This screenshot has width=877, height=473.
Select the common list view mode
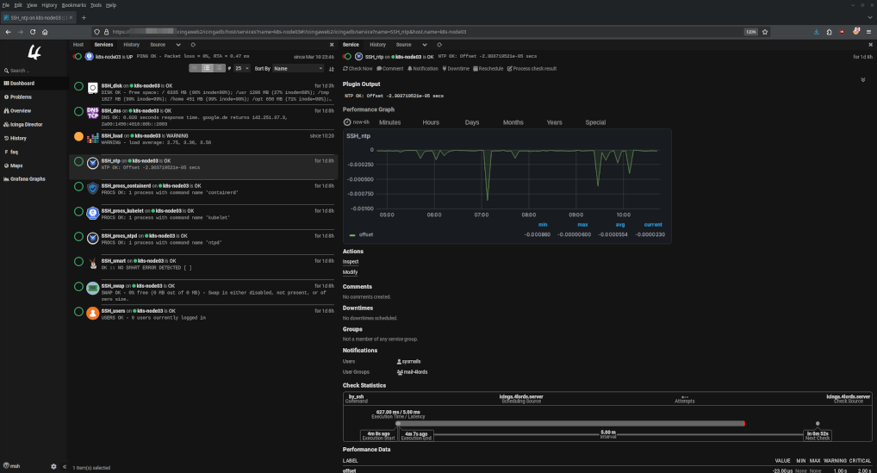pyautogui.click(x=208, y=67)
